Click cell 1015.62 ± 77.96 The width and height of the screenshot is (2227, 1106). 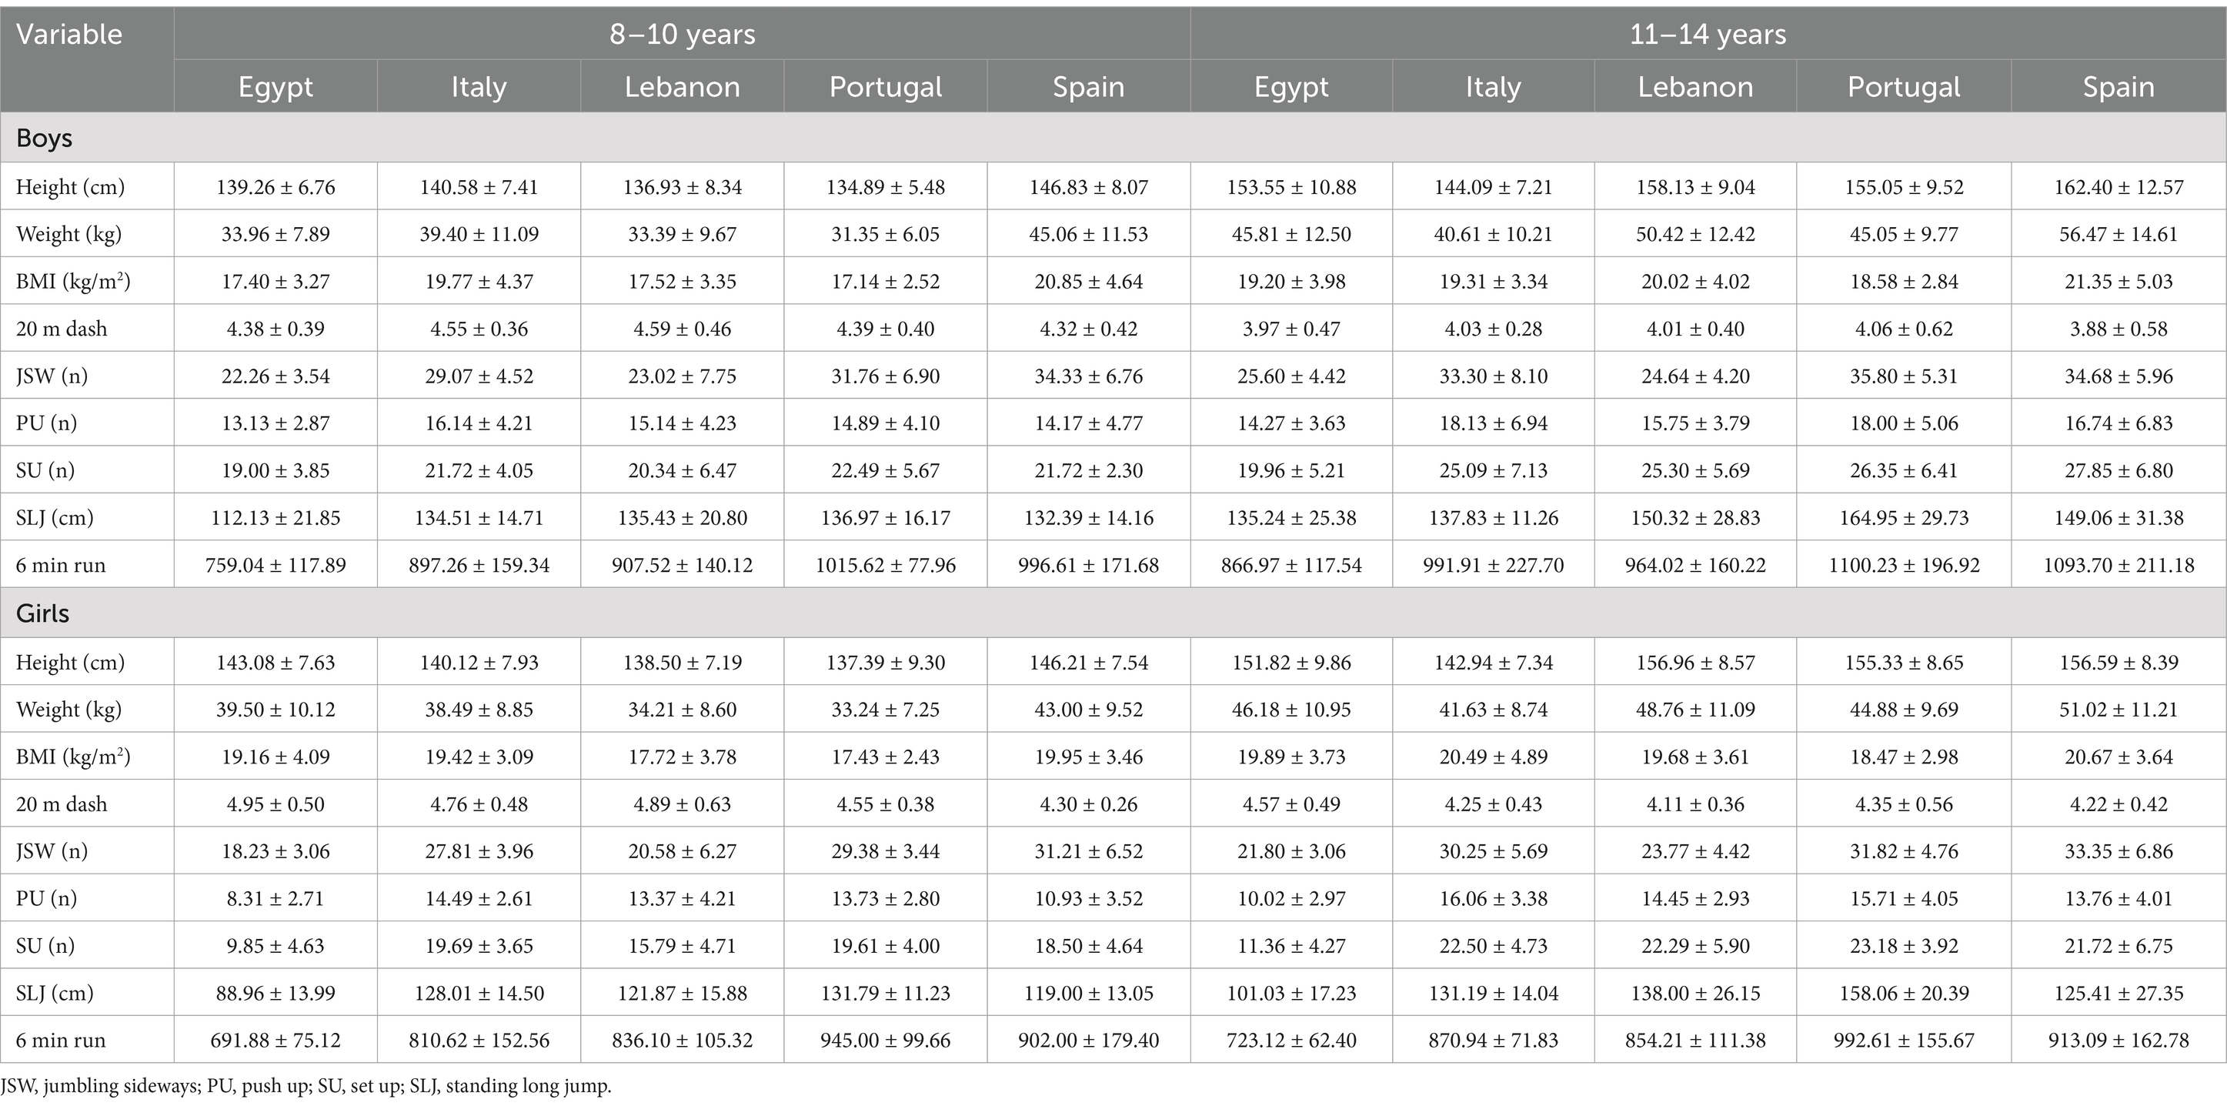(x=885, y=565)
